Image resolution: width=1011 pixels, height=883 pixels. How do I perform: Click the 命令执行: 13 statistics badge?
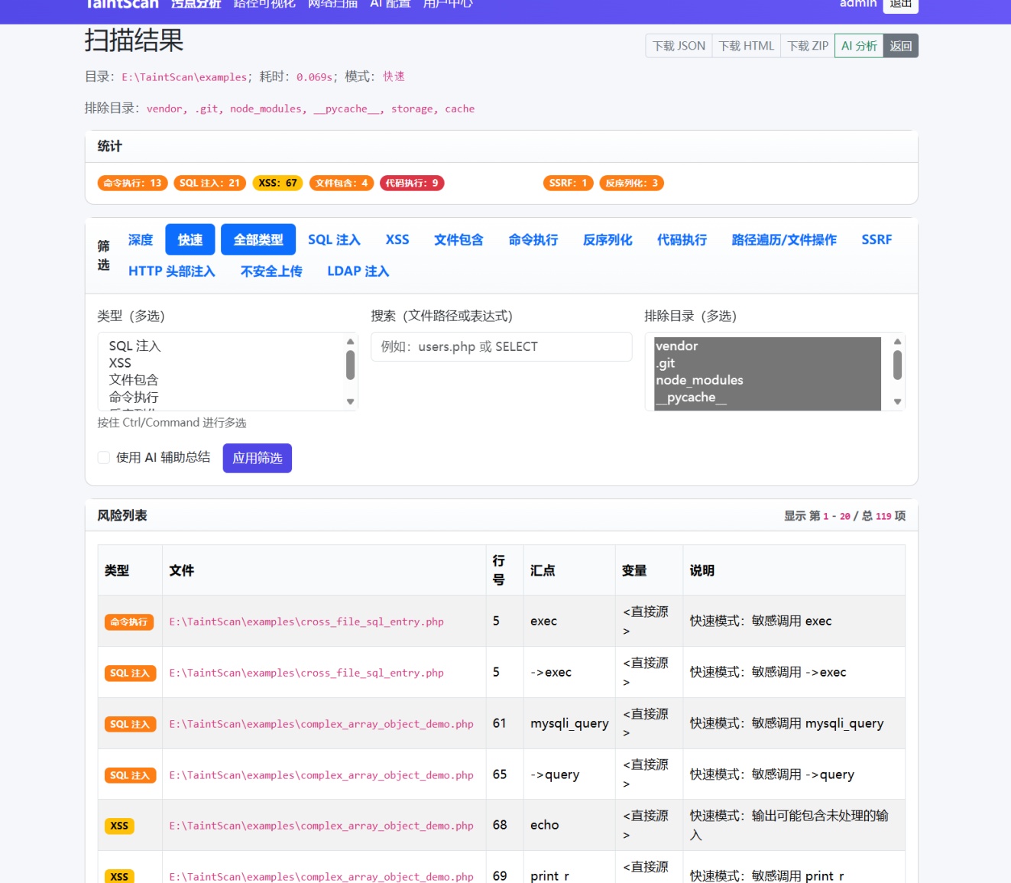pyautogui.click(x=132, y=183)
